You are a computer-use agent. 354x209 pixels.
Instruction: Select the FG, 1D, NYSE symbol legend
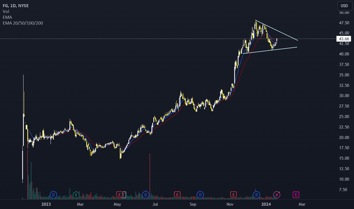click(x=16, y=6)
